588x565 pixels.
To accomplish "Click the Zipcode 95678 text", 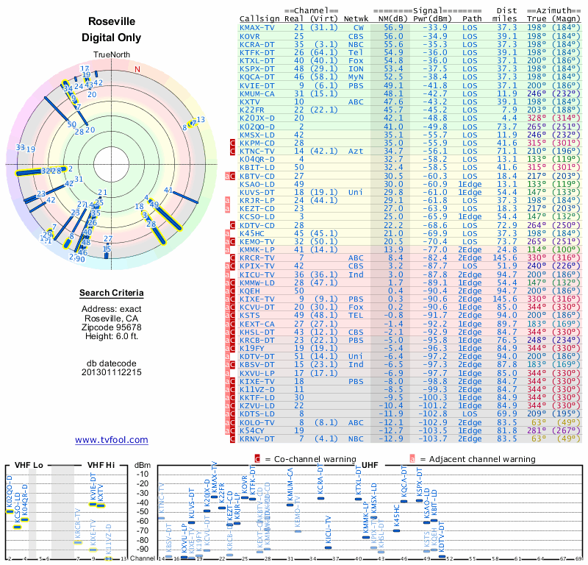I will pyautogui.click(x=112, y=327).
